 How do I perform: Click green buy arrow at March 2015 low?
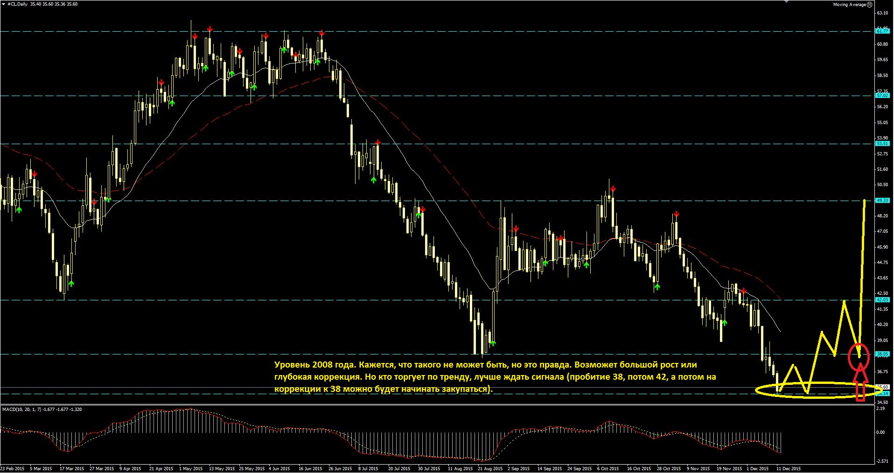71,283
